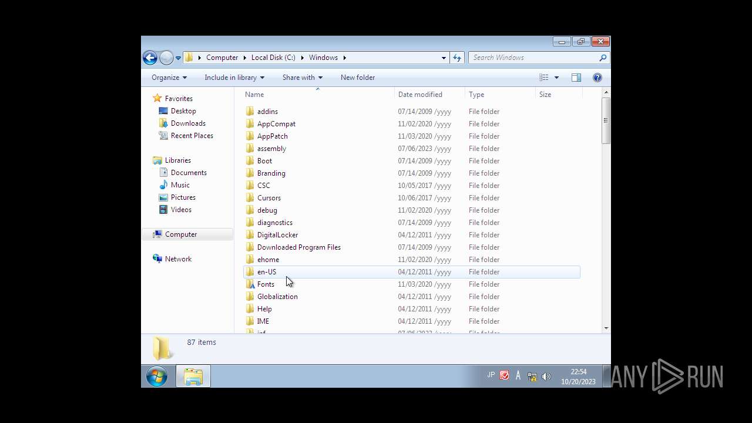Screen dimensions: 752x423
Task: Select the Help folder name
Action: pyautogui.click(x=264, y=309)
